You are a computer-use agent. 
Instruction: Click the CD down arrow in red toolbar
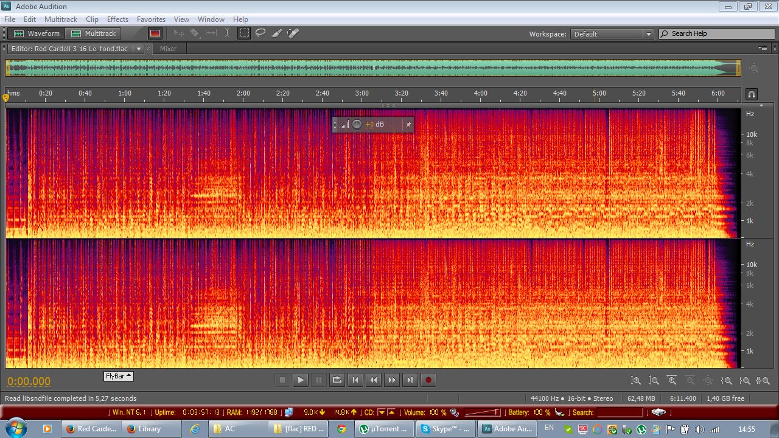click(381, 412)
